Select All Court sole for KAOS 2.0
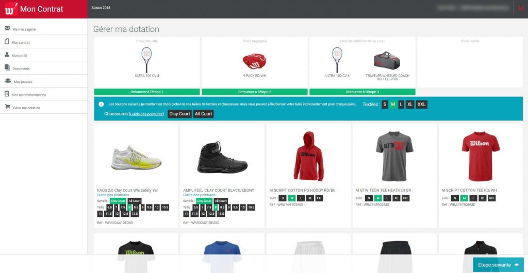Screen dimensions: 528x273 click(x=135, y=201)
